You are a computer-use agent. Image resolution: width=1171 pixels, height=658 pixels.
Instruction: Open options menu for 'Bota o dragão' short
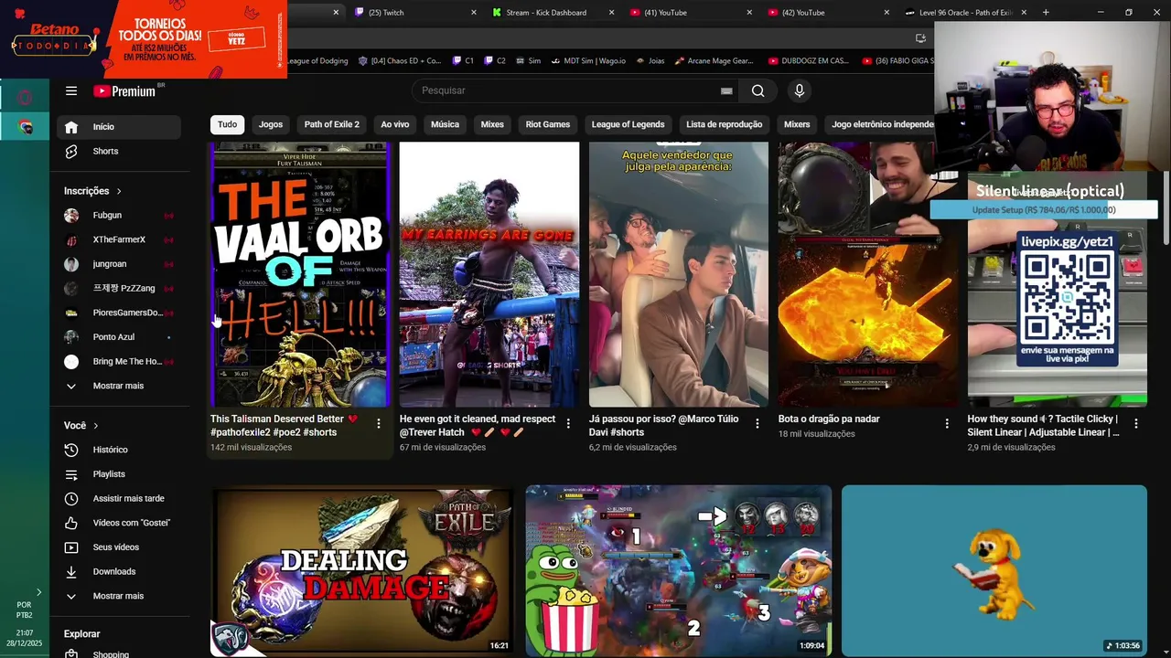click(947, 423)
